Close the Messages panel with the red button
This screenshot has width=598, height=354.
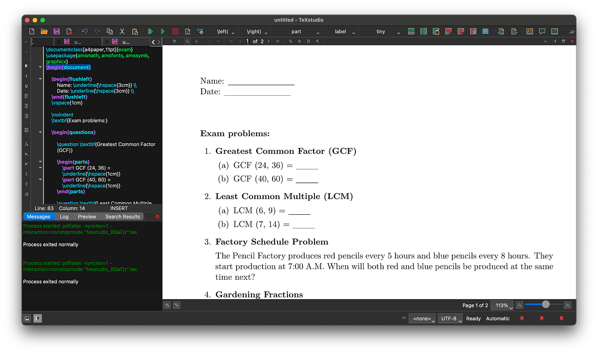(158, 216)
